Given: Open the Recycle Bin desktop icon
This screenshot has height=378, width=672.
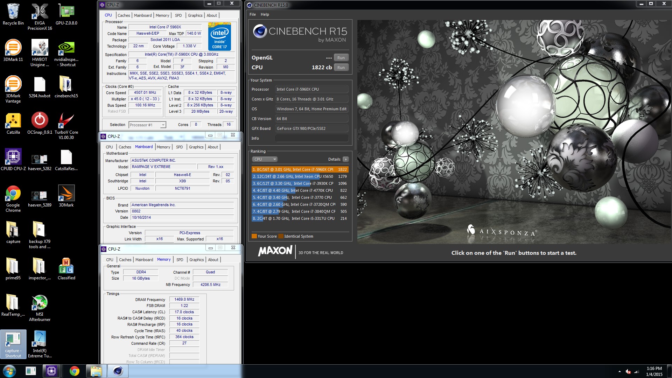Looking at the screenshot, I should [13, 14].
